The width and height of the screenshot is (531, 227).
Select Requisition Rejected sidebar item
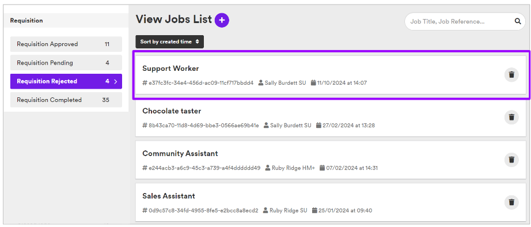(66, 81)
